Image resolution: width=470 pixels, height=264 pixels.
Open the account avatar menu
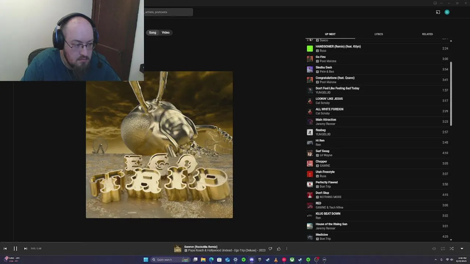[447, 12]
